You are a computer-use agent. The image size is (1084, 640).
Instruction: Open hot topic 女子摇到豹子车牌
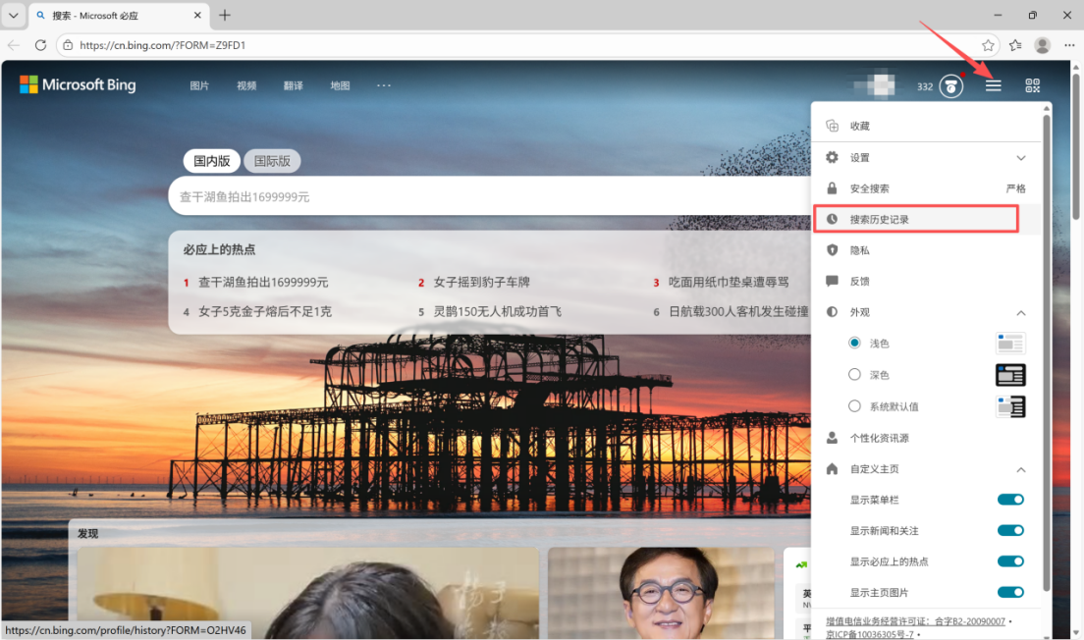point(481,283)
